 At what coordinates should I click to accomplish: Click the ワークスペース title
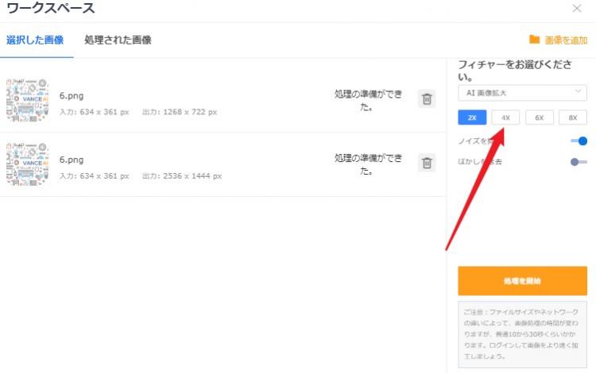point(51,9)
